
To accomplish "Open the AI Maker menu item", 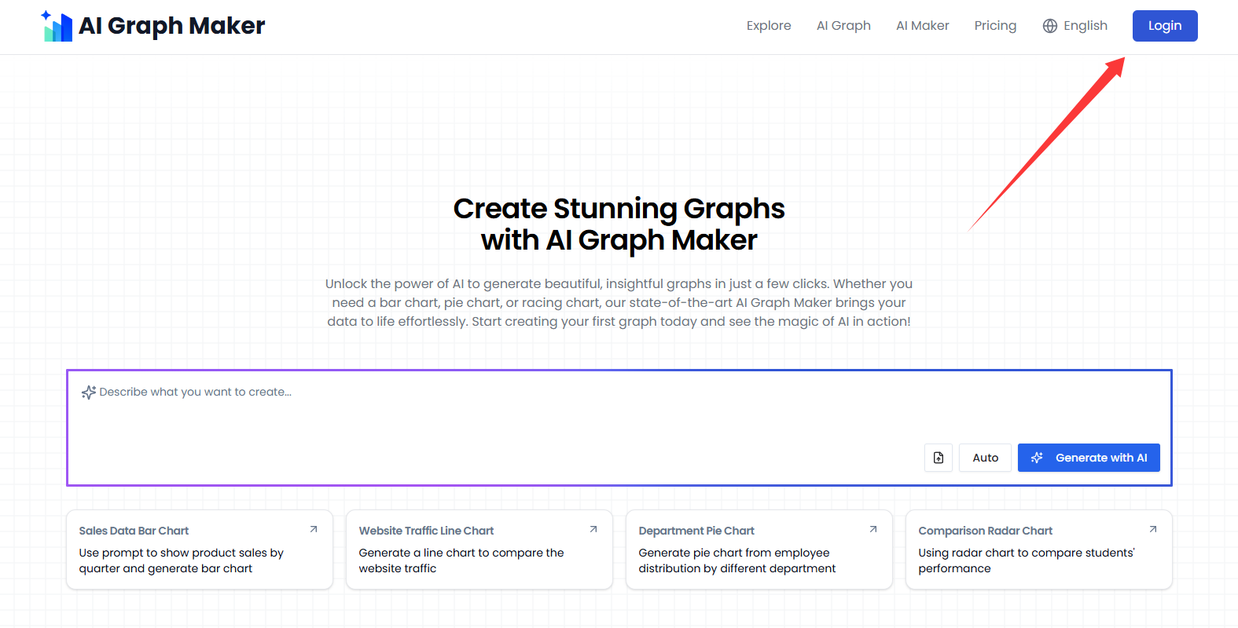I will tap(922, 26).
